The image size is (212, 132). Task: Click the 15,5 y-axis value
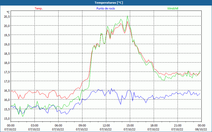pos(6,109)
